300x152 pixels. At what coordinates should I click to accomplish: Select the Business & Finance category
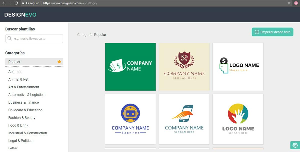pos(23,102)
